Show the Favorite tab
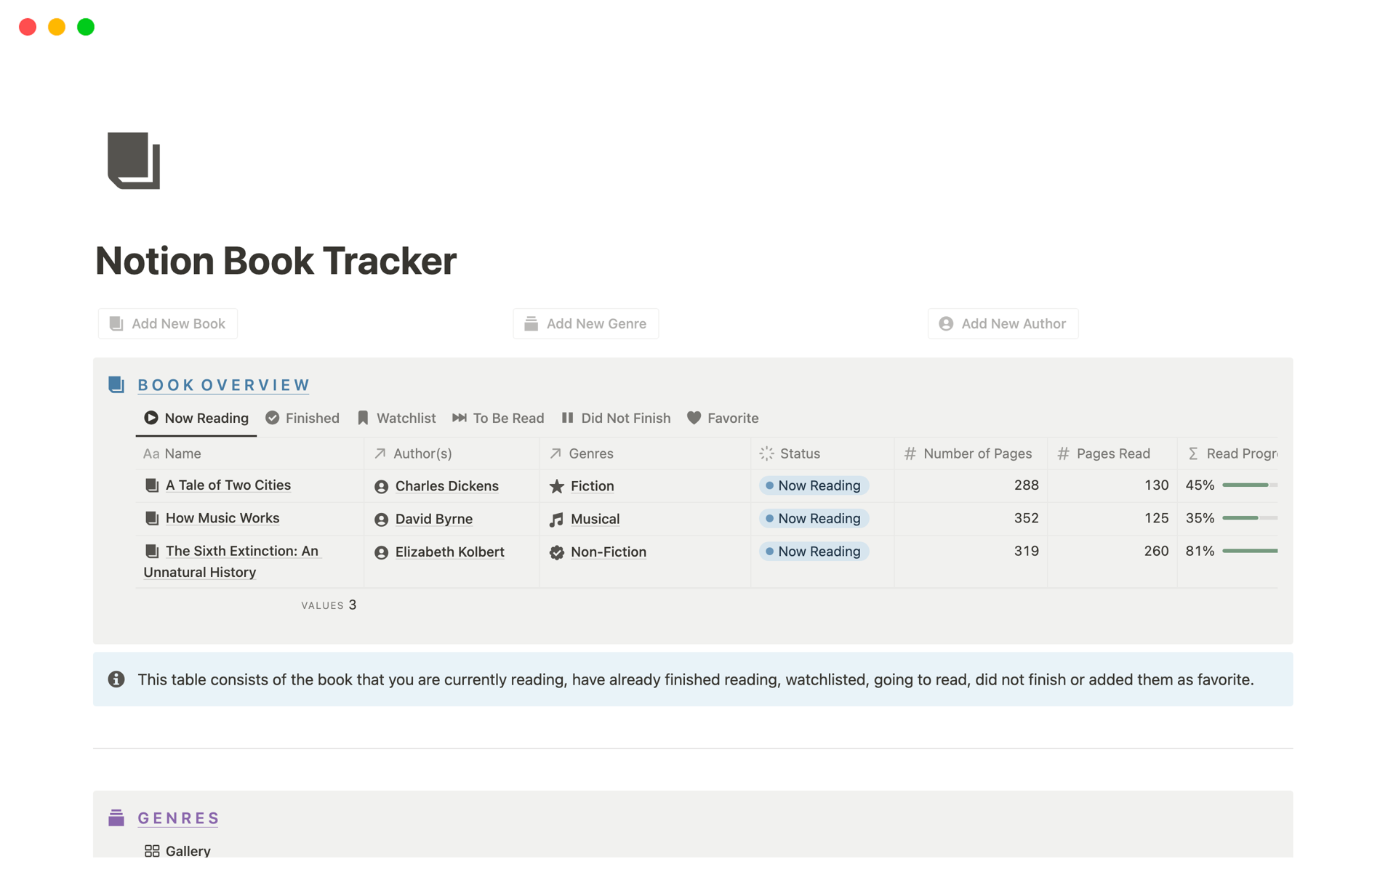Viewport: 1396px width, 872px height. click(x=723, y=418)
